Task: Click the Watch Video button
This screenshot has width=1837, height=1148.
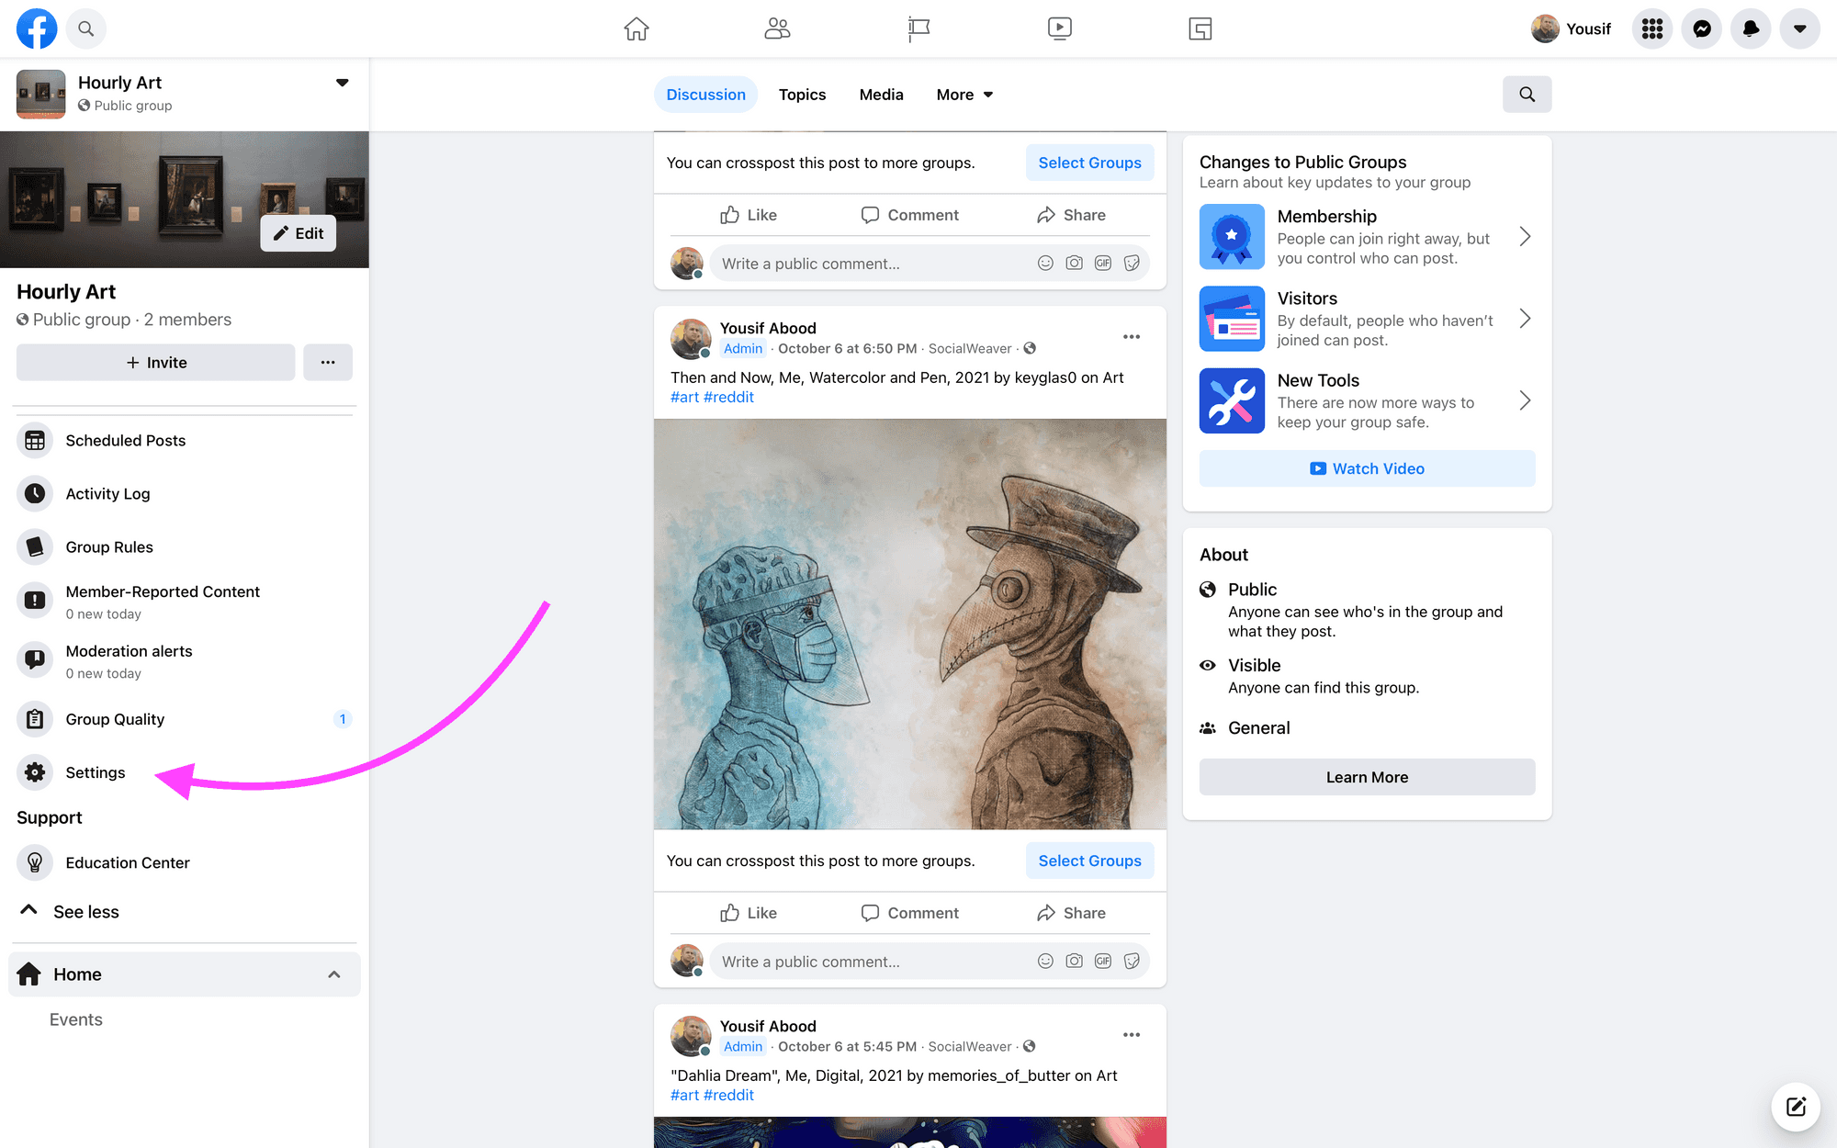Action: pyautogui.click(x=1367, y=468)
